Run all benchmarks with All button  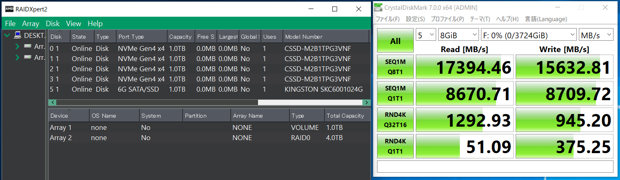(x=395, y=41)
